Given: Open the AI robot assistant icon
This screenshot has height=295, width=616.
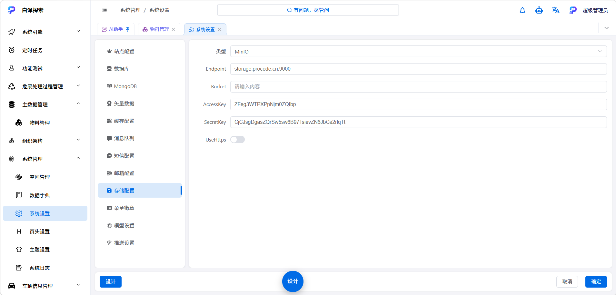Looking at the screenshot, I should [x=539, y=10].
